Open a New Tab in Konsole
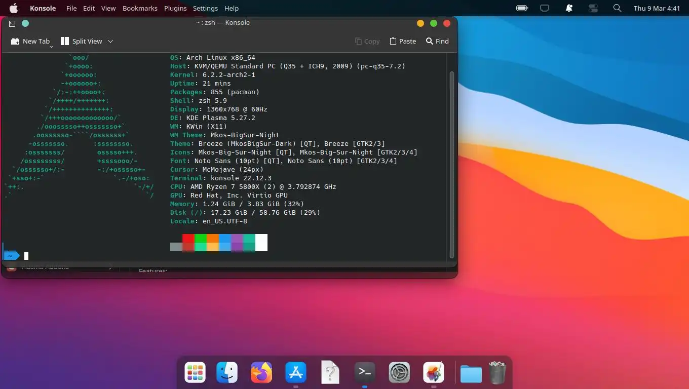 [31, 42]
